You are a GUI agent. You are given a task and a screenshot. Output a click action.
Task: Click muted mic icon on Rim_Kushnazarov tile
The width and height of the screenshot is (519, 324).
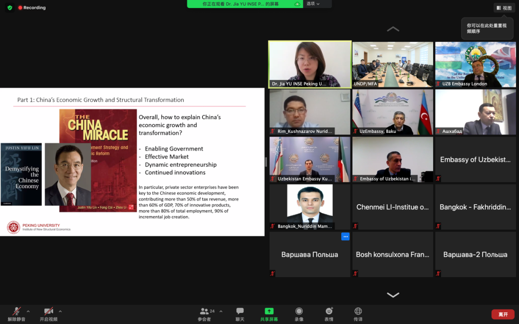coord(273,131)
